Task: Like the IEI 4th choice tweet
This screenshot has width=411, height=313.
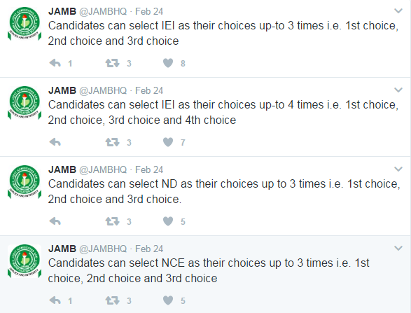Action: tap(168, 142)
